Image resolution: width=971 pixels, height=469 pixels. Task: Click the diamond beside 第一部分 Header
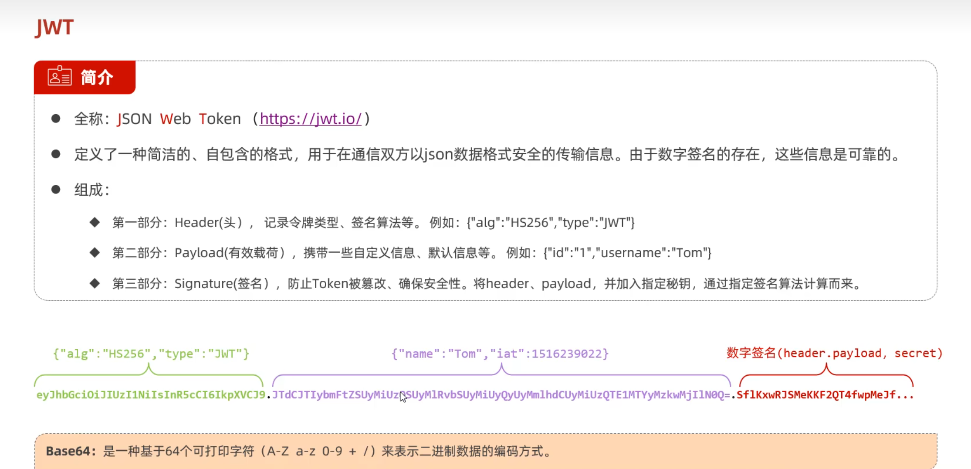pyautogui.click(x=95, y=222)
